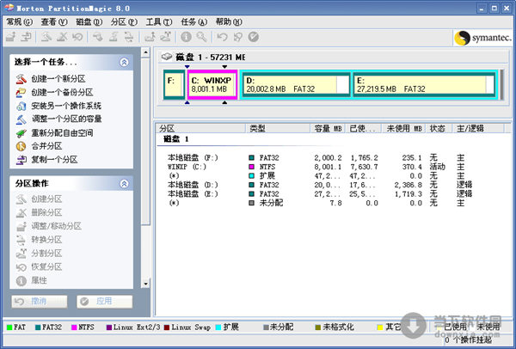Collapse the 分区操作 panel
Image resolution: width=516 pixels, height=349 pixels.
click(124, 184)
